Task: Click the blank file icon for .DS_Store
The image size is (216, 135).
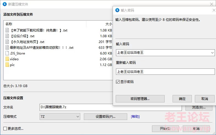Action: point(7,53)
